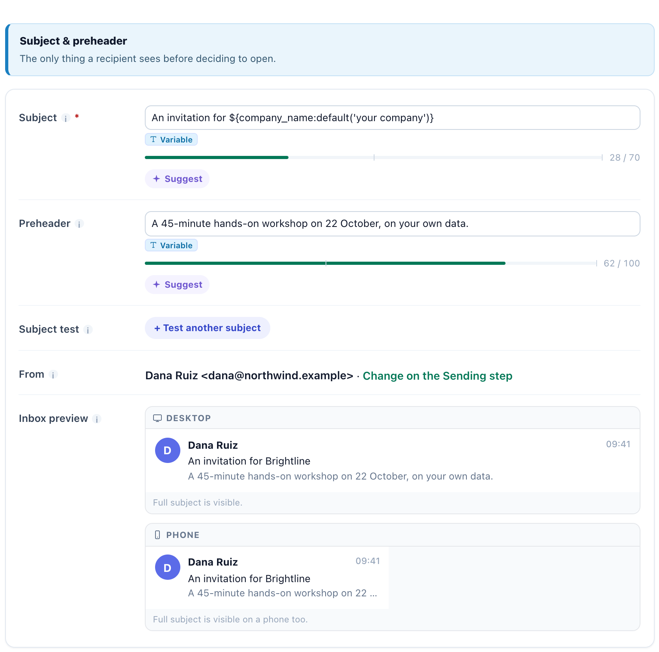Screen dimensions: 659x652
Task: Click the Subject length progress bar
Action: pyautogui.click(x=374, y=157)
